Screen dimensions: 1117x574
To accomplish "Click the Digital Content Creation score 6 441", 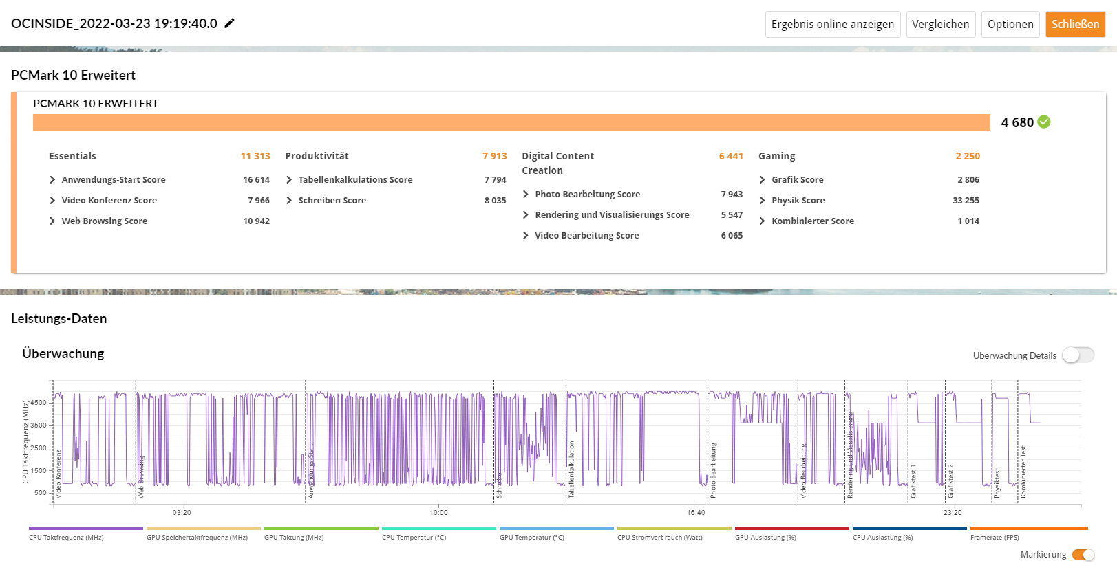I will click(x=731, y=156).
